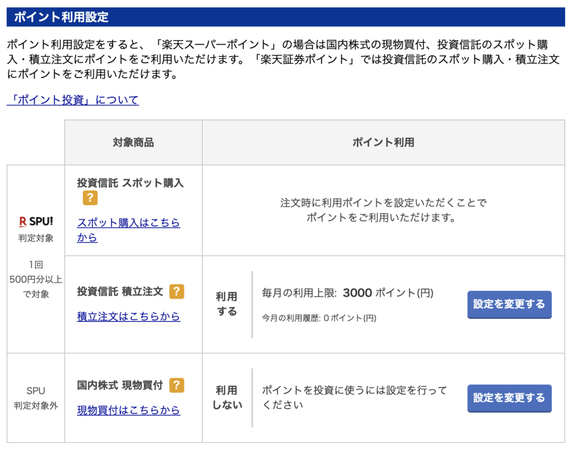Click the R SPU! logo
Image resolution: width=574 pixels, height=451 pixels.
tap(36, 221)
